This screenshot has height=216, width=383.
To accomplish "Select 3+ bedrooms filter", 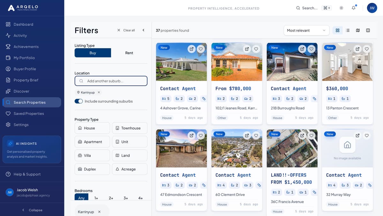I will (x=126, y=198).
